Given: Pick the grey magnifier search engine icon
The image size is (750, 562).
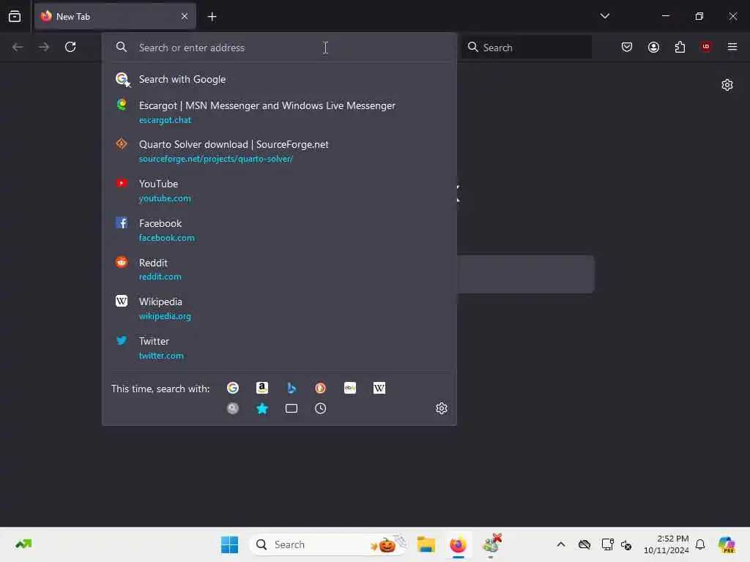Looking at the screenshot, I should tap(233, 408).
